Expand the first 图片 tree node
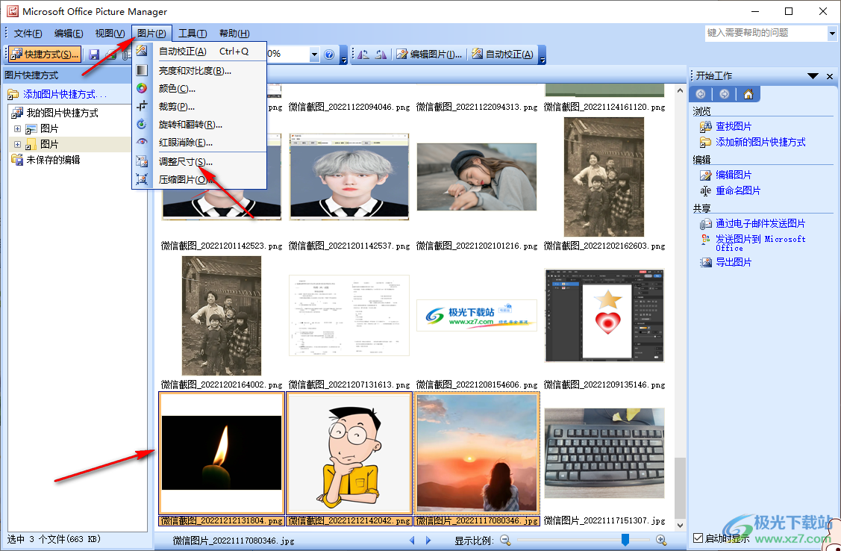 [x=17, y=128]
